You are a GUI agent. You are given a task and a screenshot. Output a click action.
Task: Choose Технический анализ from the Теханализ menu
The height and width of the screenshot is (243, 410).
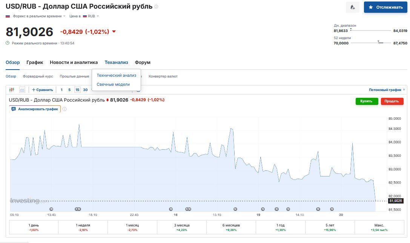click(x=116, y=75)
